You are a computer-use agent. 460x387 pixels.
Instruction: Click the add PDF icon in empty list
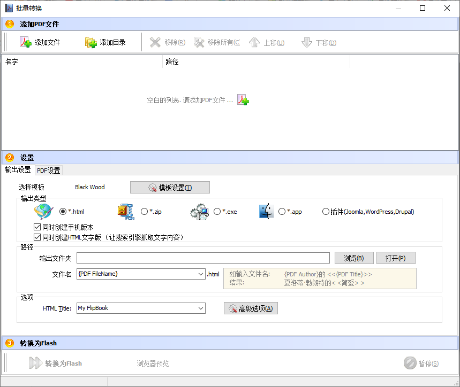click(x=243, y=99)
